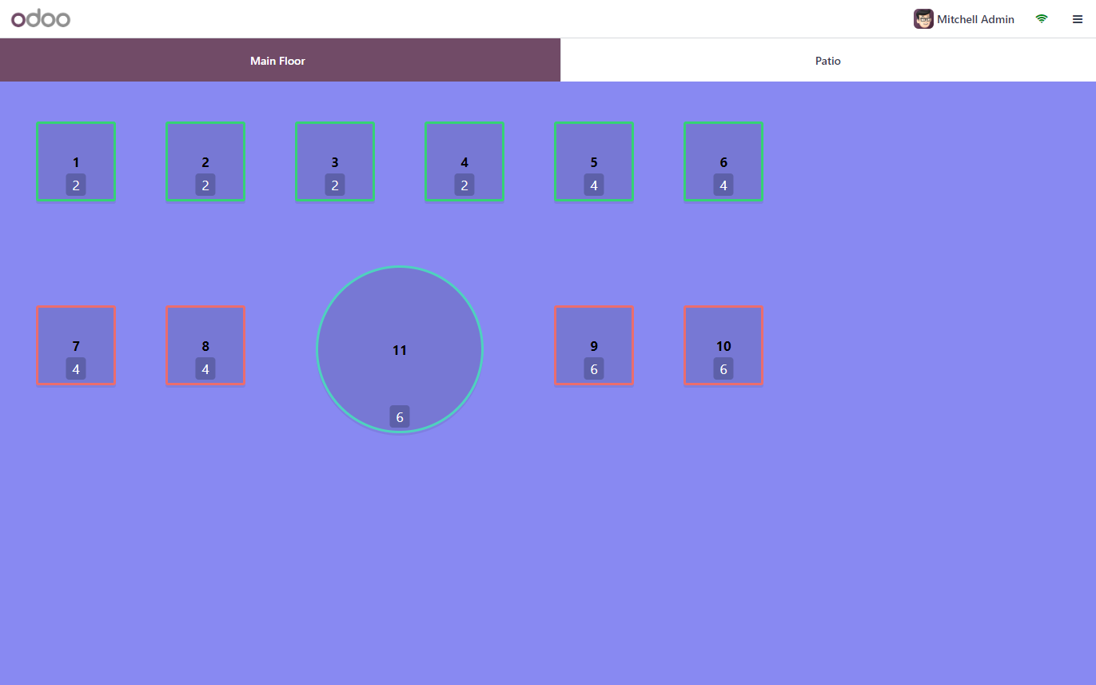
Task: Click the green Wi-Fi connection status icon
Action: [1041, 19]
